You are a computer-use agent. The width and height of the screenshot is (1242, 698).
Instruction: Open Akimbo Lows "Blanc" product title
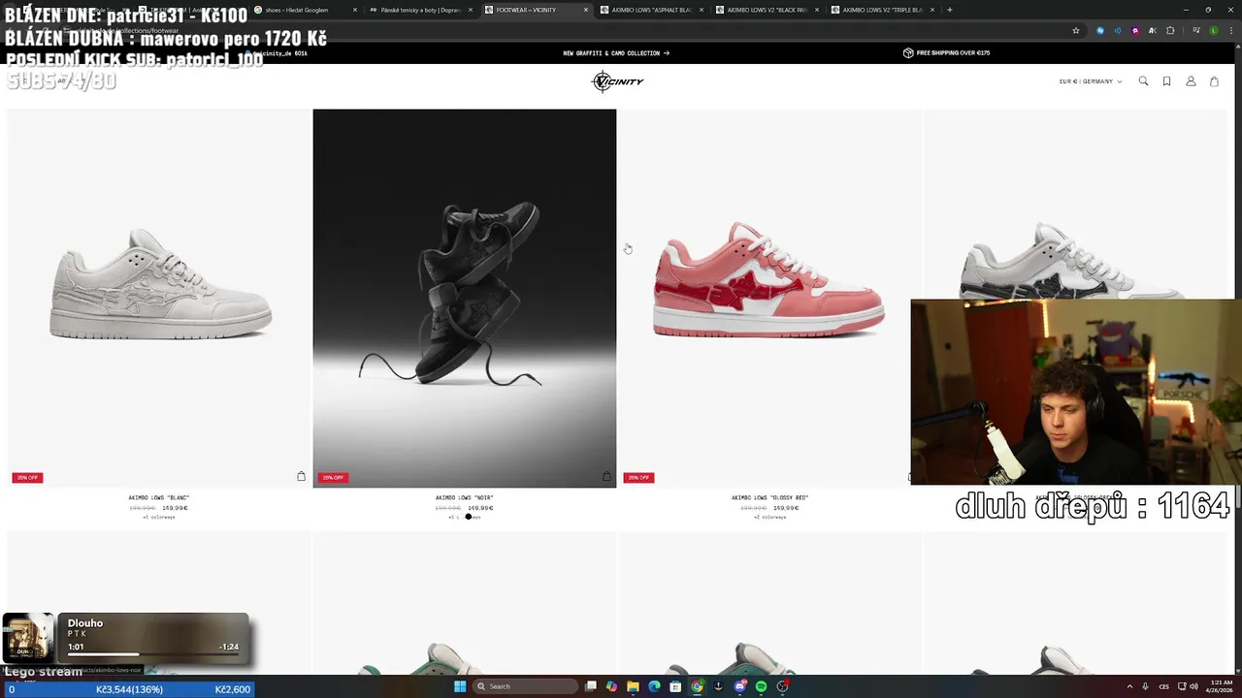point(159,497)
